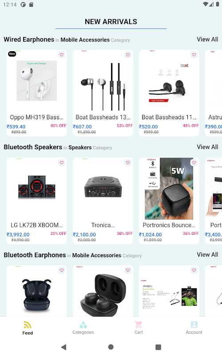Open Speakers category link

[x=80, y=147]
